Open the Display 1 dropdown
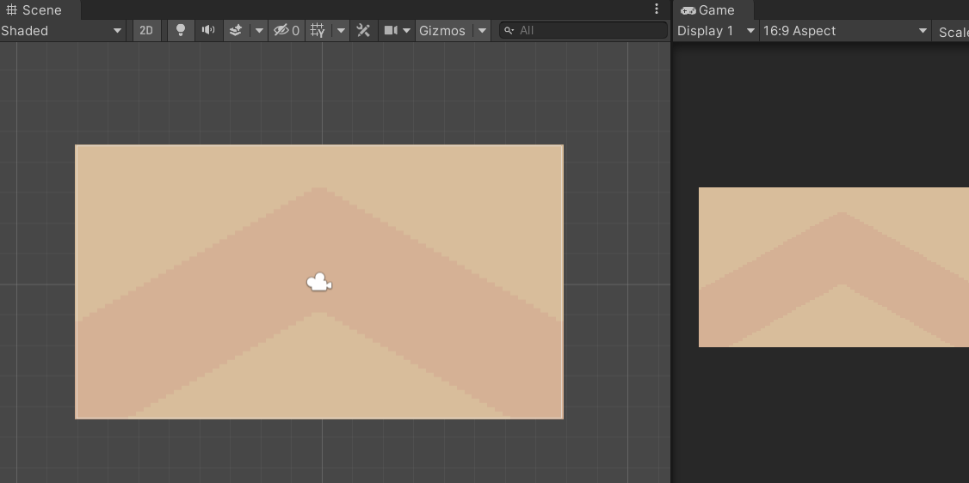This screenshot has height=483, width=969. (716, 31)
